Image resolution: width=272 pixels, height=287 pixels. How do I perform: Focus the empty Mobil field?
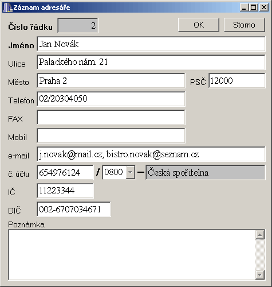pyautogui.click(x=111, y=135)
